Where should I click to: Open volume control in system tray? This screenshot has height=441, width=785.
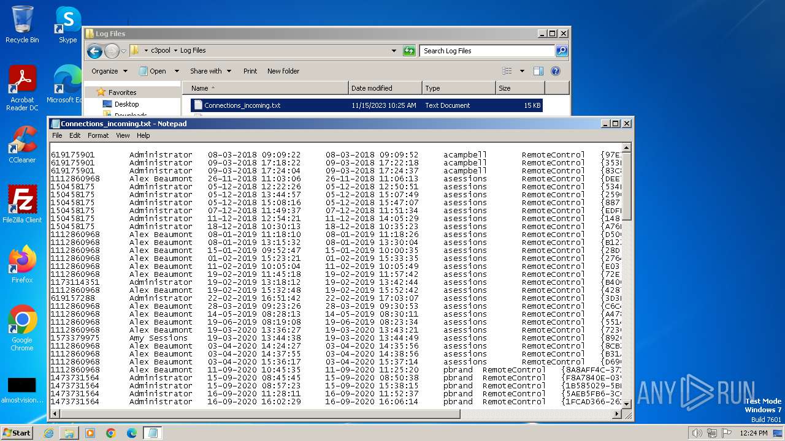coord(697,433)
